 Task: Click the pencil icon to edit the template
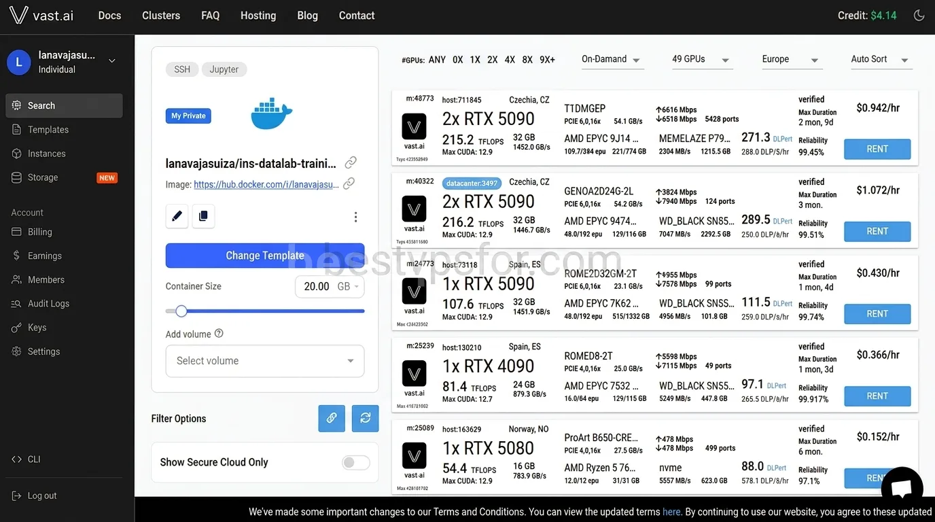[x=177, y=216]
